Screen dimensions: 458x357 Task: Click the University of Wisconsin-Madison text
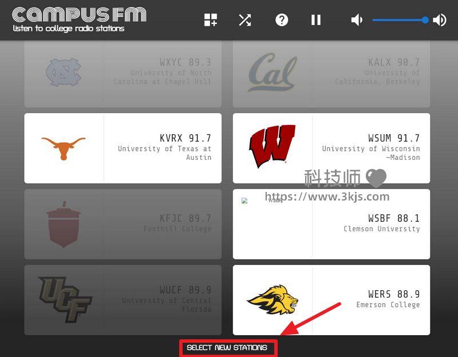[371, 153]
